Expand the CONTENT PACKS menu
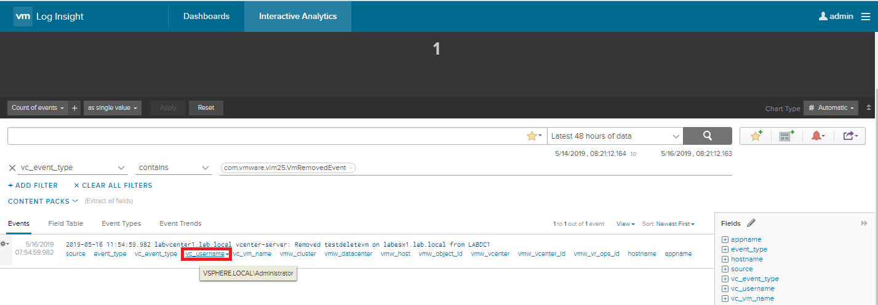Screen dimensions: 878x305 click(x=43, y=201)
